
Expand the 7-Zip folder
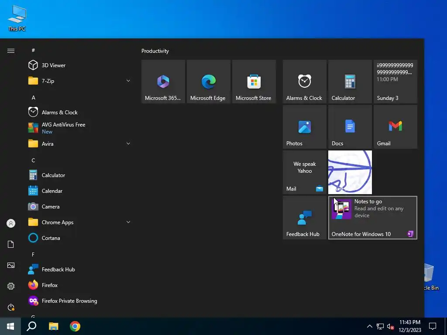pyautogui.click(x=79, y=81)
